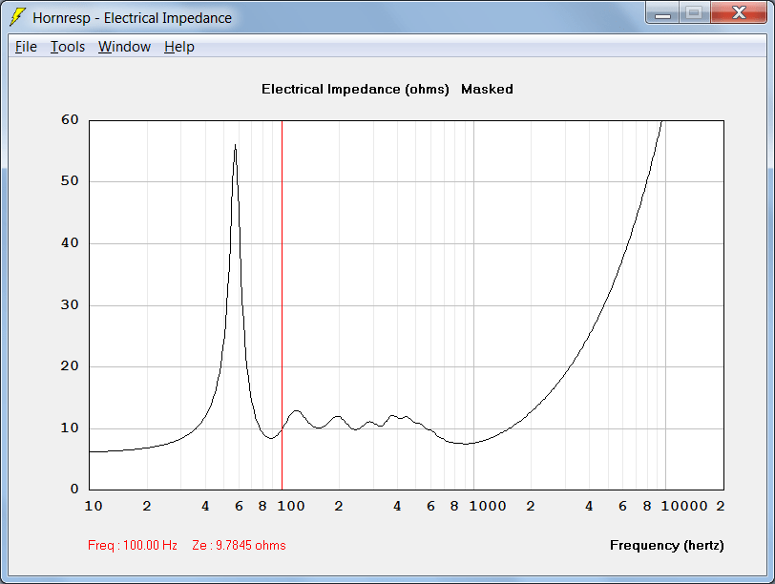Viewport: 775px width, 584px height.
Task: Click the 20 label on vertical axis
Action: [x=70, y=366]
